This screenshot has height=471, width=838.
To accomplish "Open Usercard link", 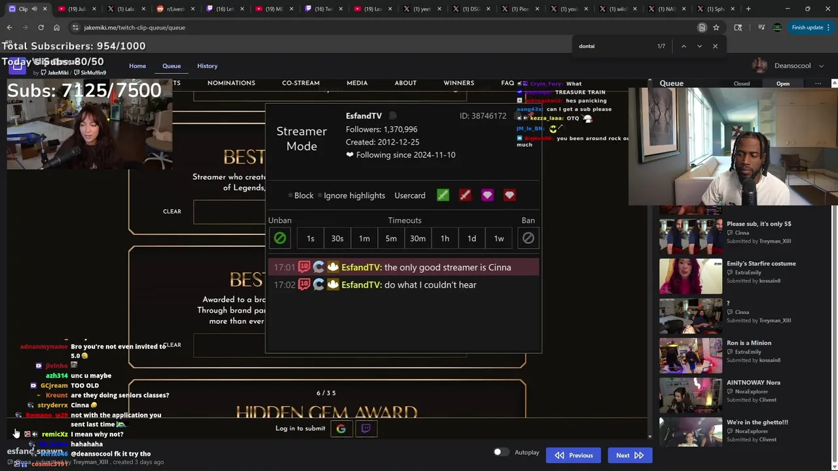I will pyautogui.click(x=410, y=196).
